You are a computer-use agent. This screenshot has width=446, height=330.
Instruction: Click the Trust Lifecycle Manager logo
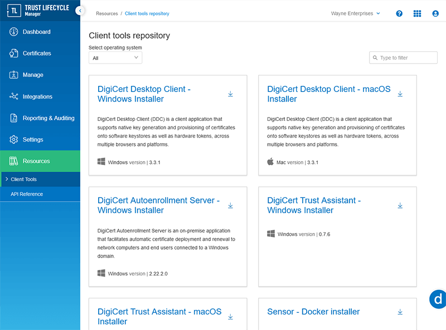(x=38, y=11)
